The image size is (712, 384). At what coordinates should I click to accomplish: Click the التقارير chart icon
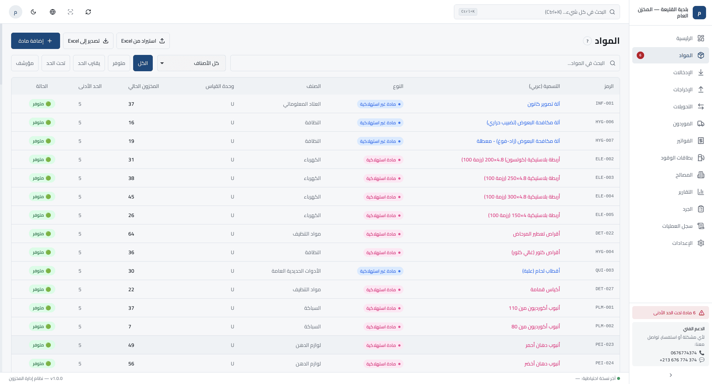coord(701,192)
